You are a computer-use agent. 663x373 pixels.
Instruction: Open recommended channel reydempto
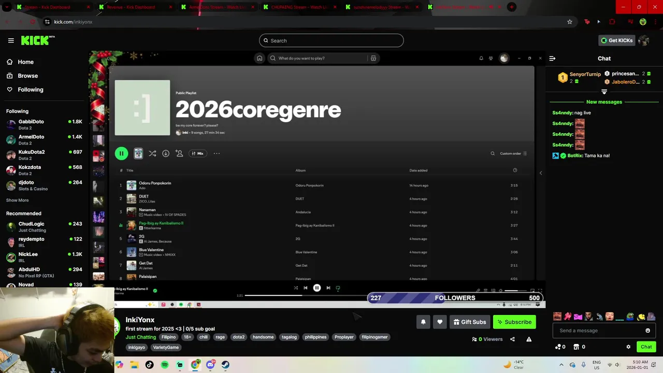coord(44,242)
